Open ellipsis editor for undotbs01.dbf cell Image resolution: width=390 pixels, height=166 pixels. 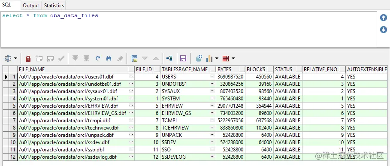click(131, 84)
